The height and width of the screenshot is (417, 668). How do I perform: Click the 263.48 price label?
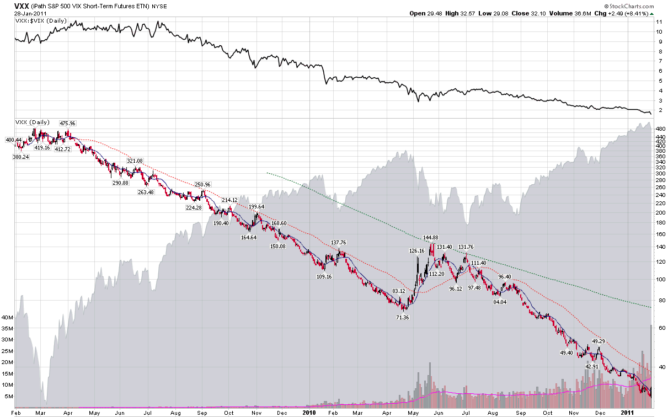point(146,193)
